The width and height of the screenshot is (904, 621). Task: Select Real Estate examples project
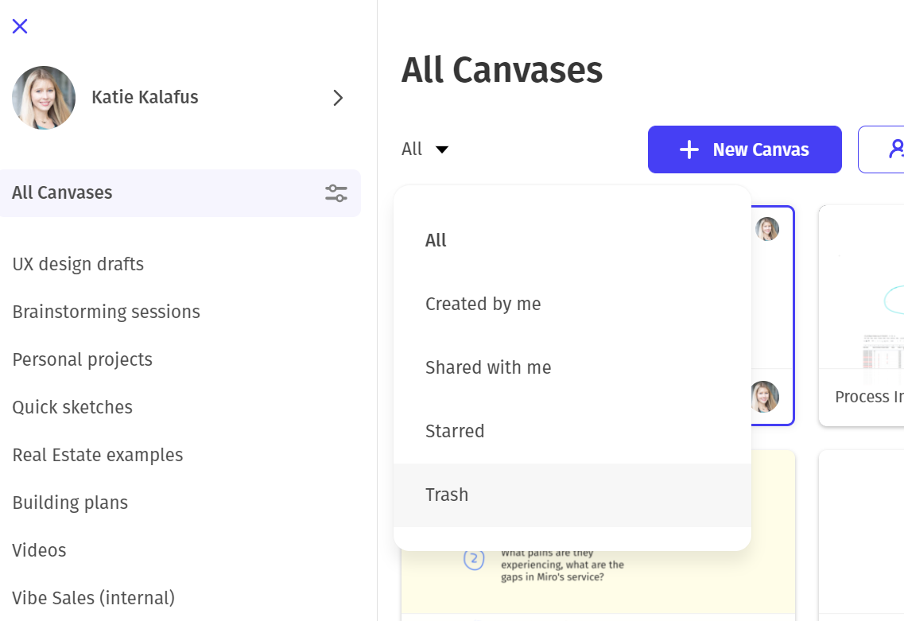(x=97, y=455)
